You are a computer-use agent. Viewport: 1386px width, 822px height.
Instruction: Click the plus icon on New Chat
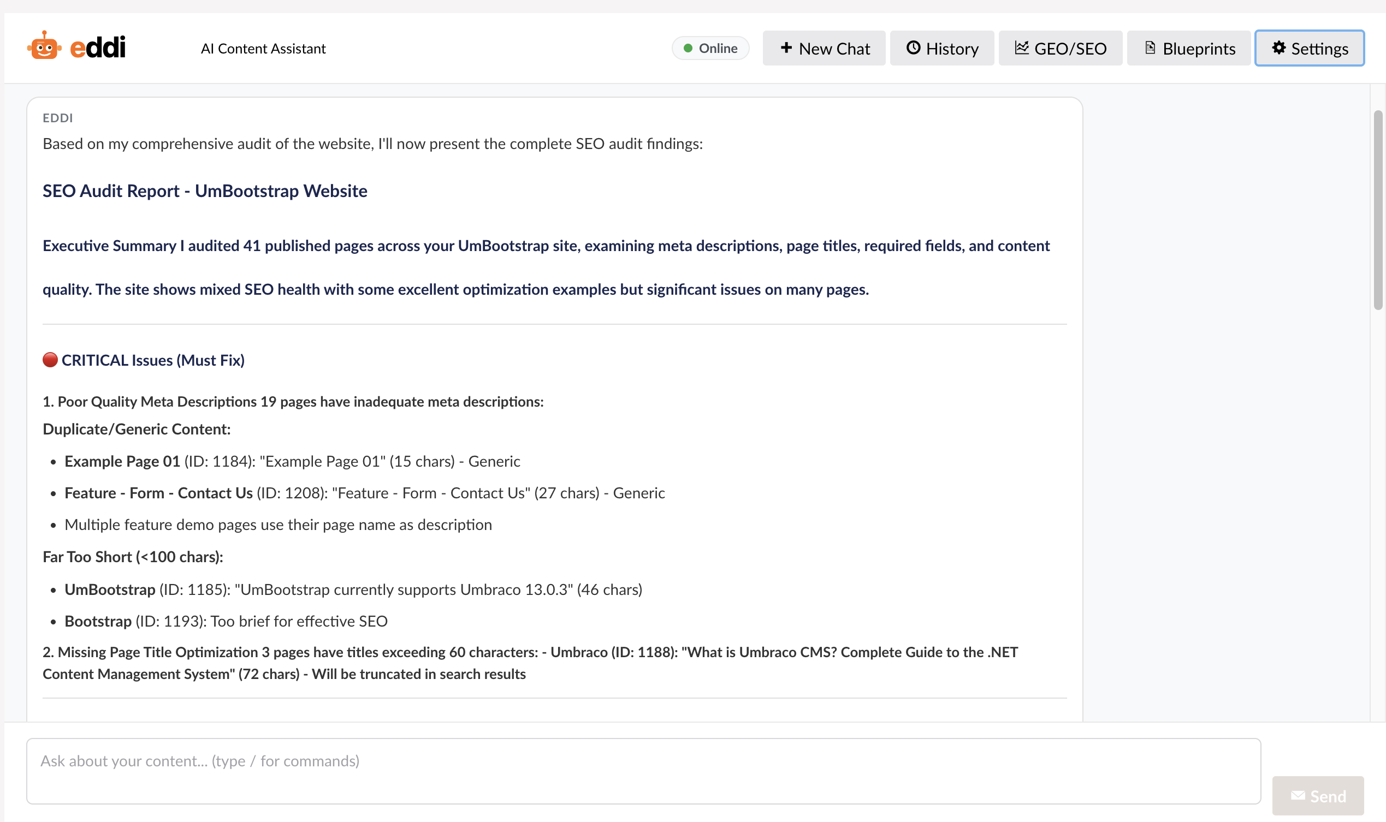(x=786, y=47)
